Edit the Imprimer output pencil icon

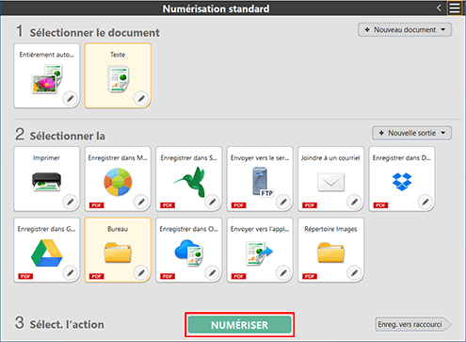(71, 202)
